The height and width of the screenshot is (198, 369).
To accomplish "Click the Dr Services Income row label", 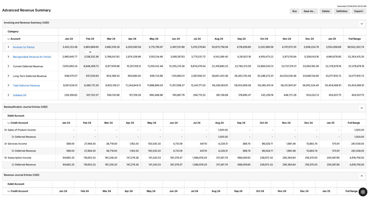I will tap(15, 144).
